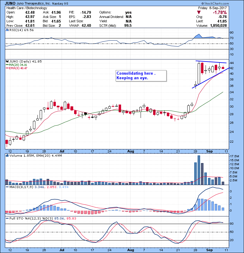Click the 17.5M label on volume axis
This screenshot has height=253, width=244.
point(235,156)
